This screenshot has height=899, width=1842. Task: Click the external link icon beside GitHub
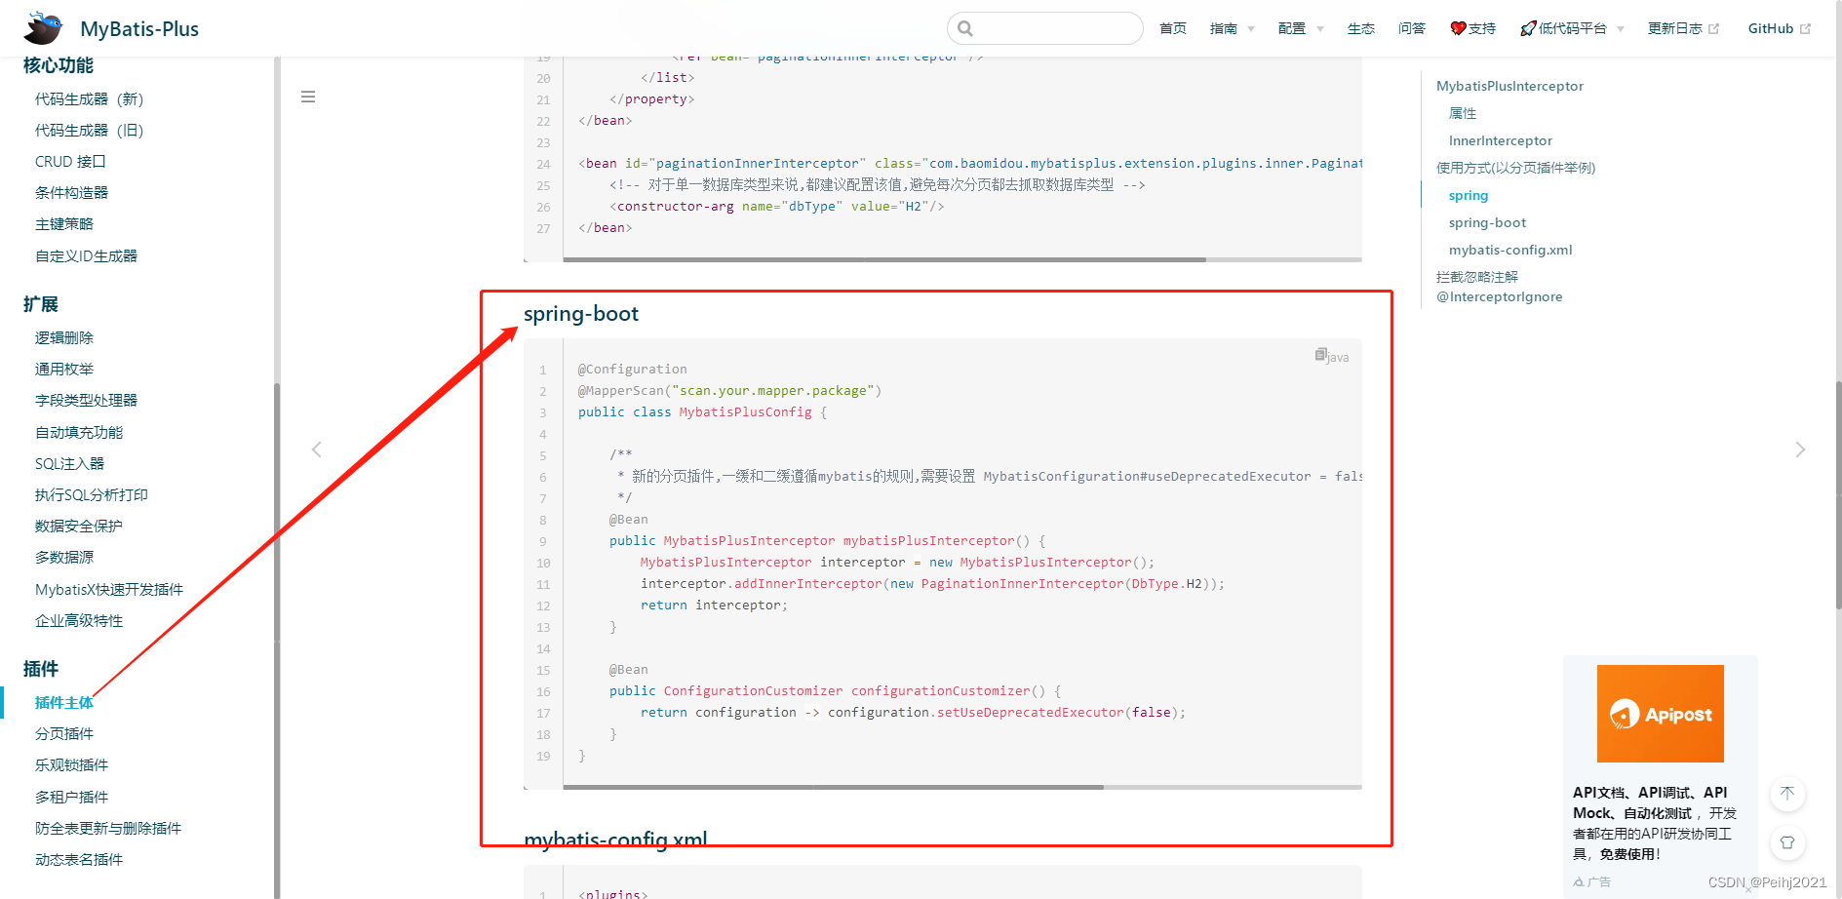1805,29
